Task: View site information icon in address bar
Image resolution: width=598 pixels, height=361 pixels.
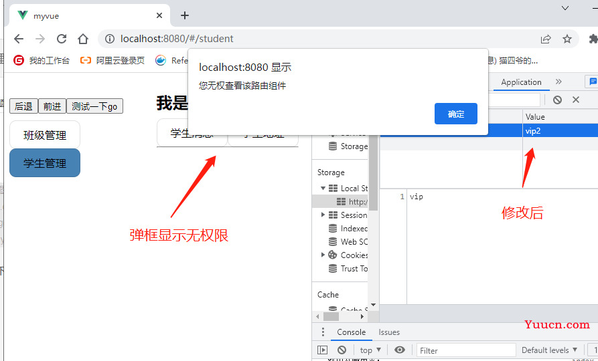Action: (x=110, y=39)
